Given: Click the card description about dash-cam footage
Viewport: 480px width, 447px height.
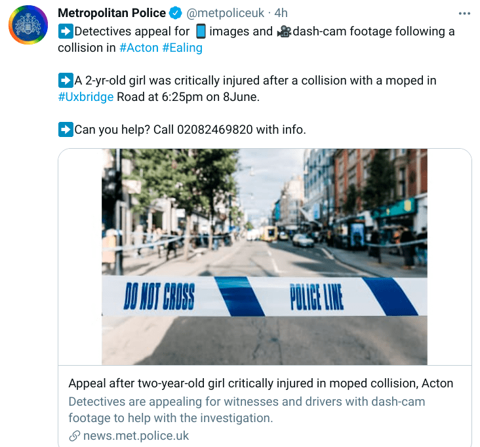Looking at the screenshot, I should [x=247, y=410].
